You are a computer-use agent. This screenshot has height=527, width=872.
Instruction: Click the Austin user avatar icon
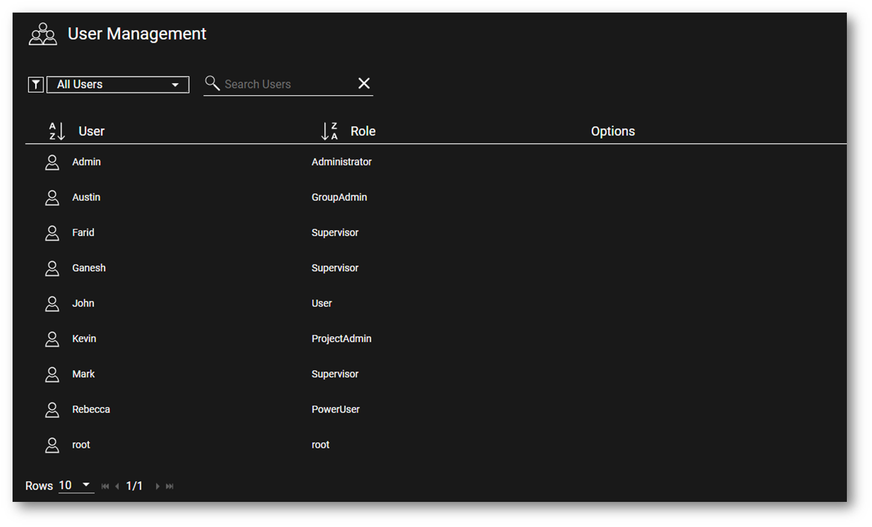(x=52, y=197)
